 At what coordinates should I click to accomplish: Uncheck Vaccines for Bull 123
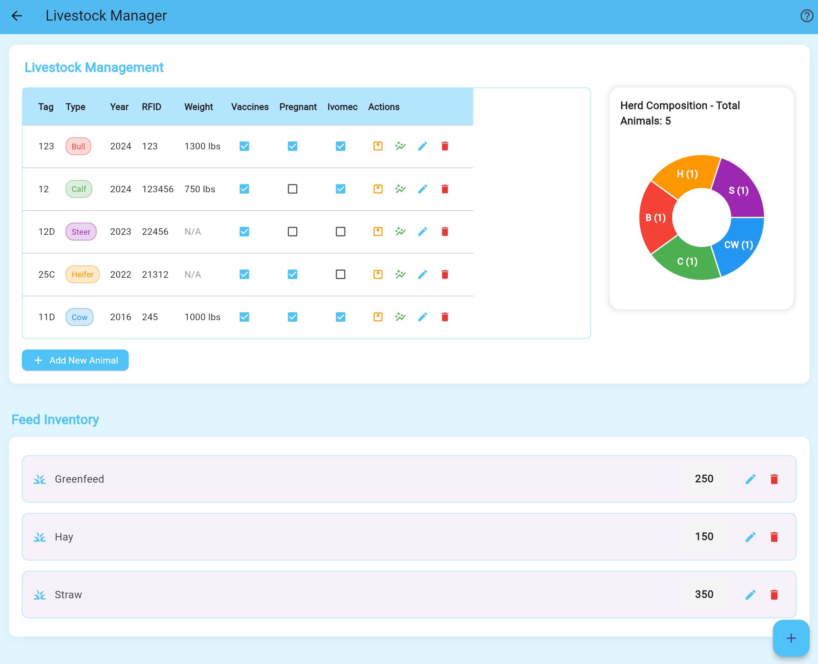(x=244, y=146)
